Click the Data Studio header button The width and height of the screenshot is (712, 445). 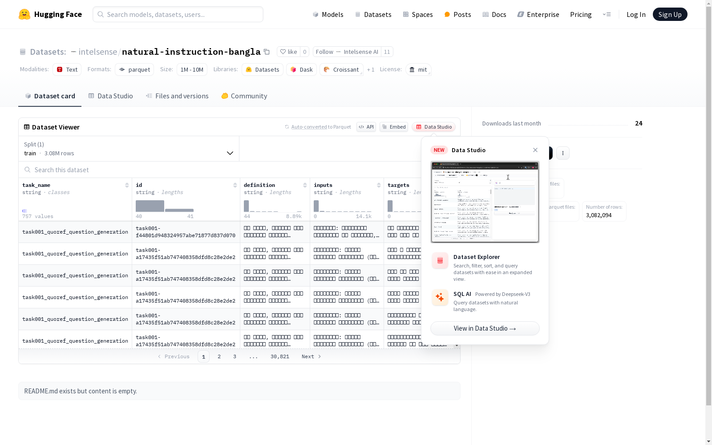click(x=433, y=127)
